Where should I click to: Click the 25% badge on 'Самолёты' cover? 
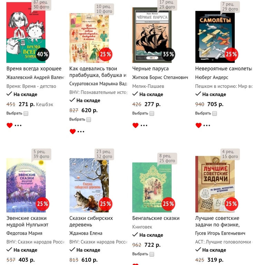coord(231,54)
